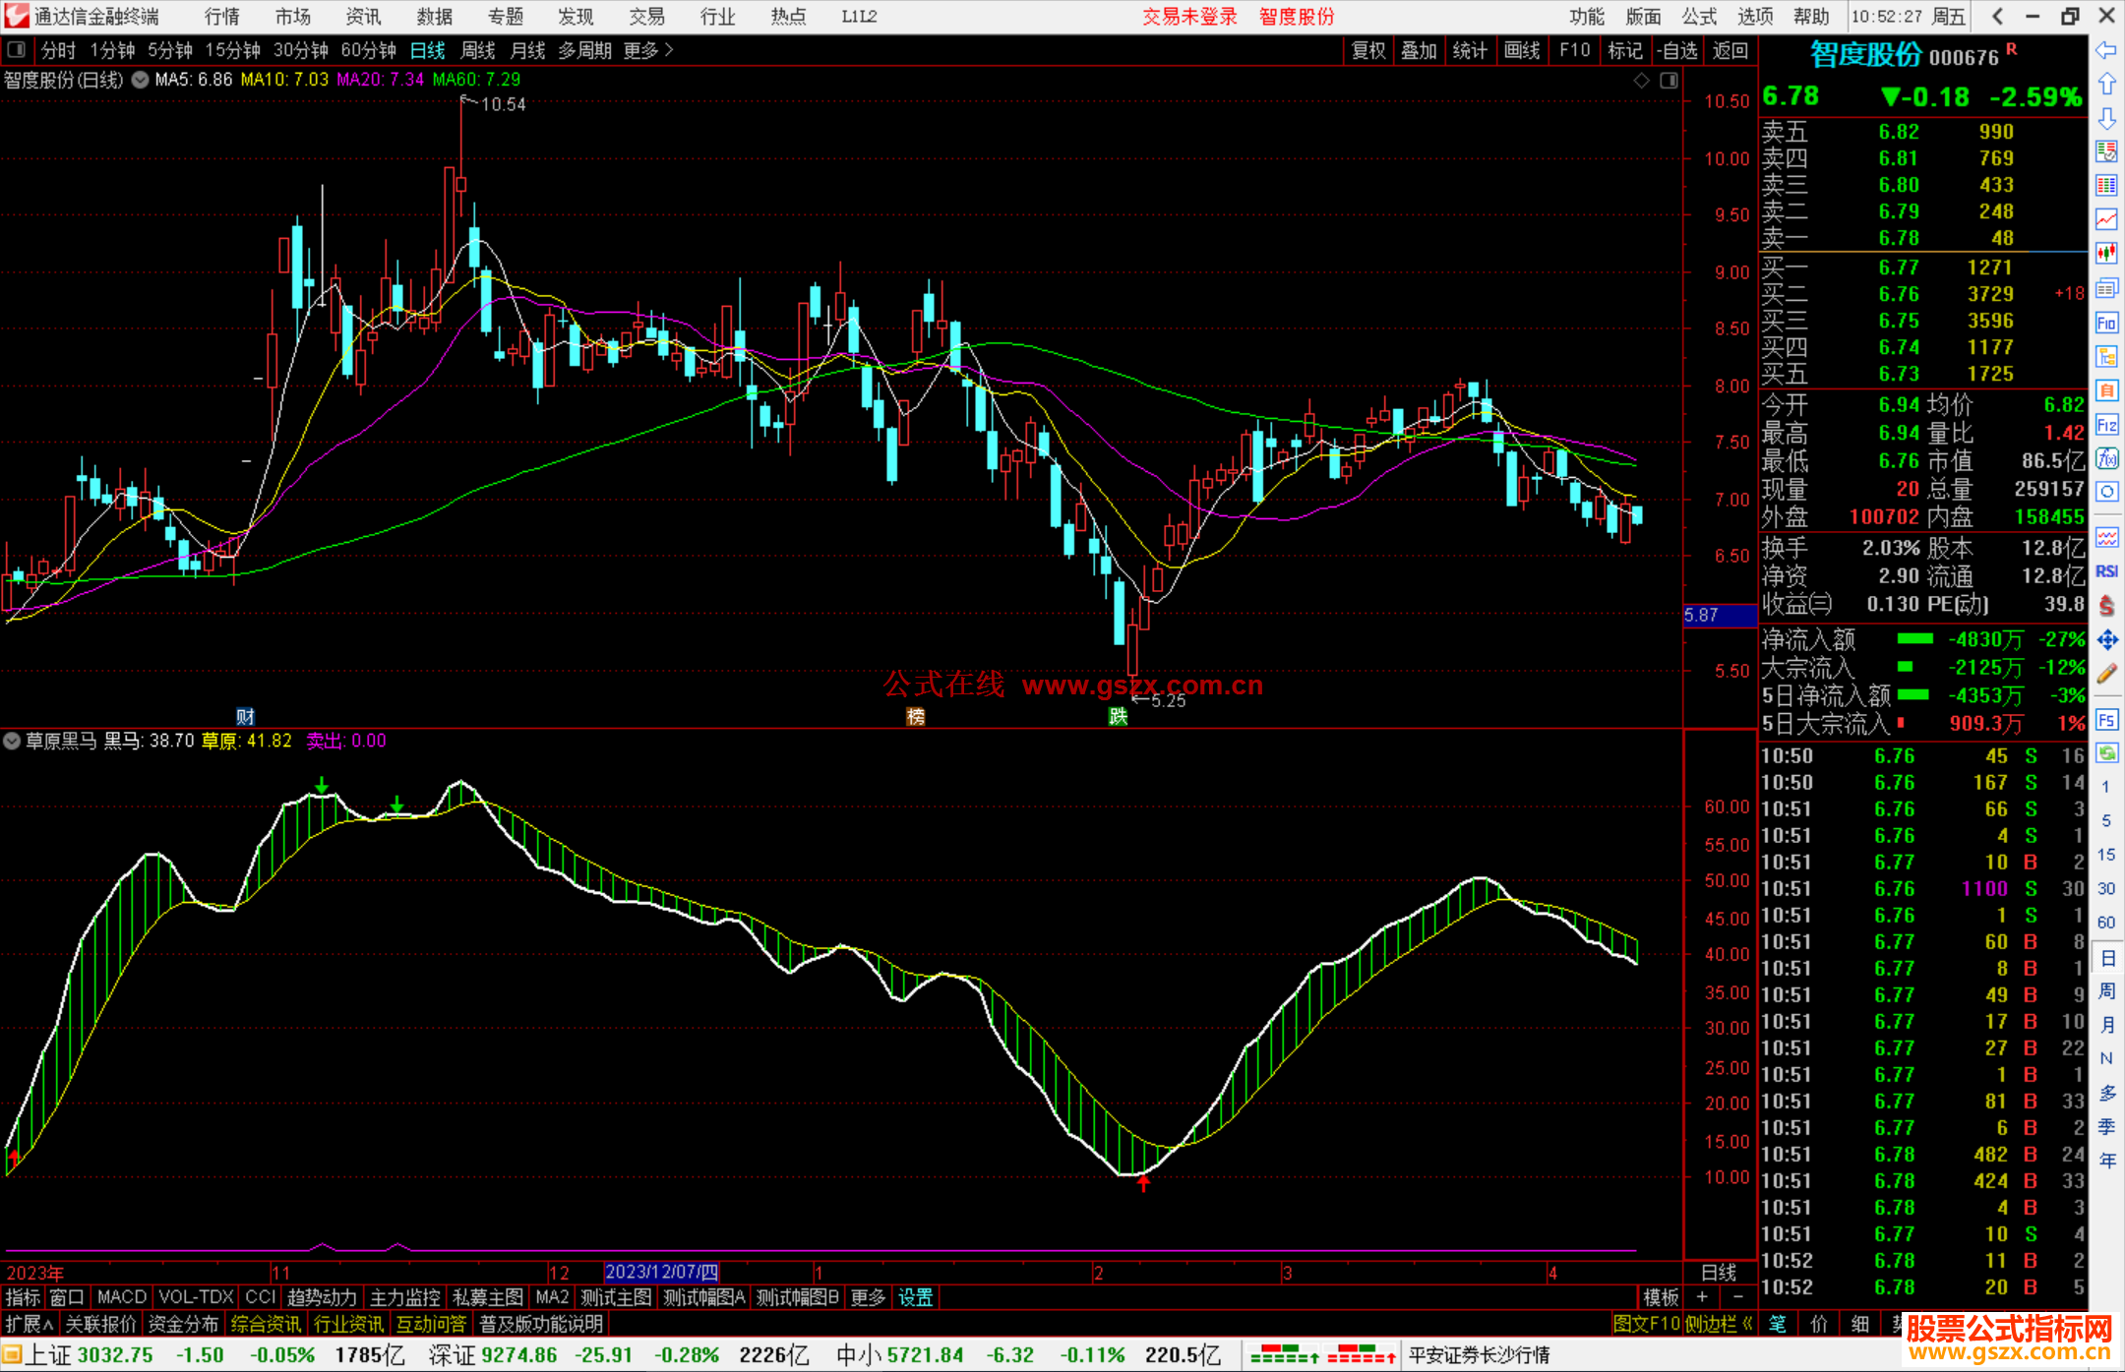The image size is (2125, 1372).
Task: Toggle the 草原黑马 indicator dropdown circle
Action: pyautogui.click(x=13, y=741)
